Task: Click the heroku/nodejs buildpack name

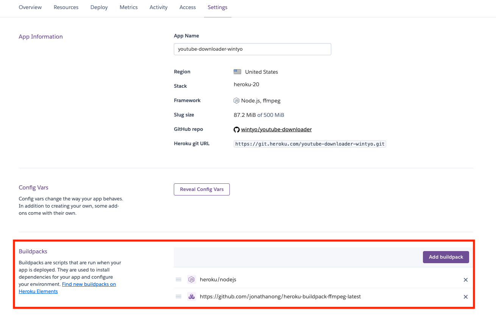Action: tap(218, 279)
